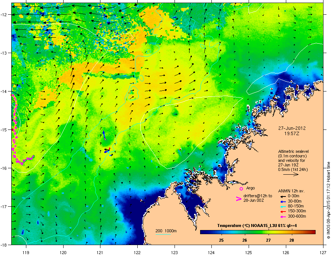The height and width of the screenshot is (256, 331).
Task: Click the '300-600m' depth range label
Action: [297, 216]
